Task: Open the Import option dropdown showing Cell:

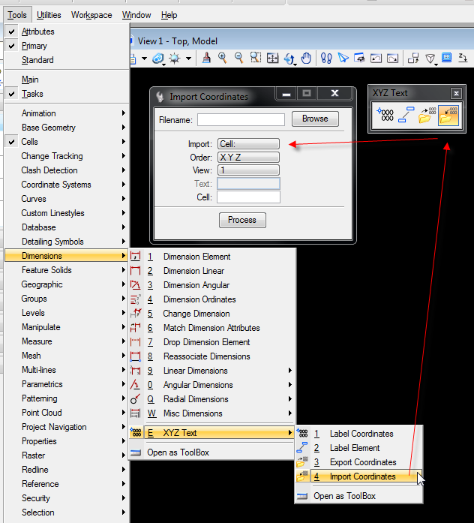Action: (249, 144)
